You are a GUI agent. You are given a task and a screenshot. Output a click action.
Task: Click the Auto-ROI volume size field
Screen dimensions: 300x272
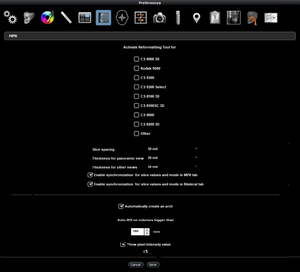[x=137, y=232]
